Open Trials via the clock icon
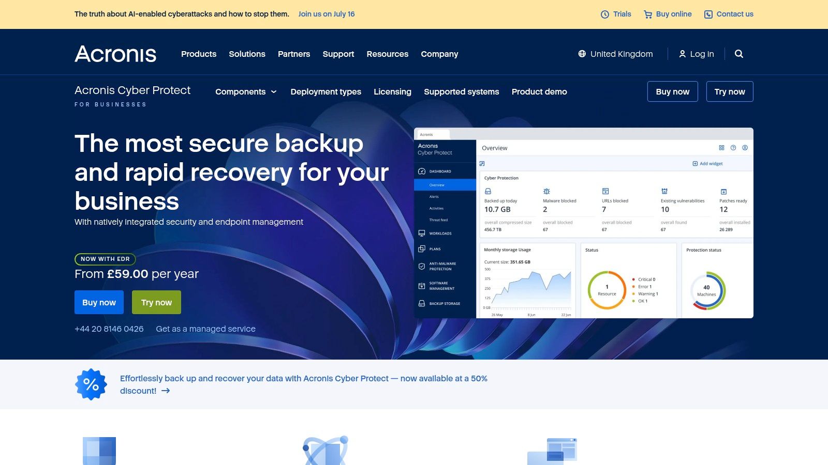 pos(604,14)
